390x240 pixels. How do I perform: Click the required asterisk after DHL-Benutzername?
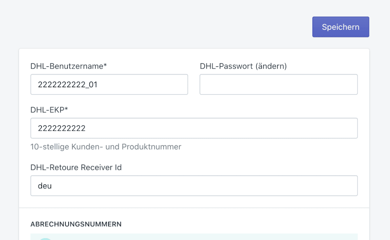[x=105, y=66]
